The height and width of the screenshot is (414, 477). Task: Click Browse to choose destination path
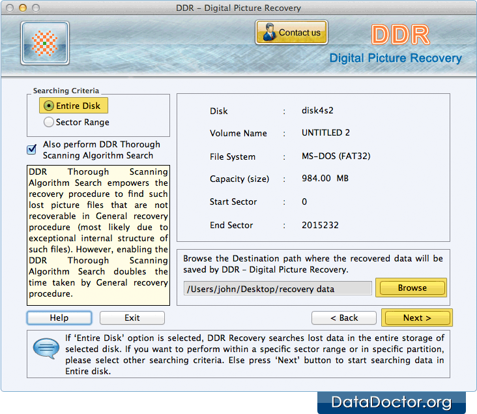(412, 288)
